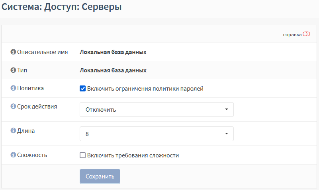Open the Срок действия dropdown showing Отключить

[157, 110]
